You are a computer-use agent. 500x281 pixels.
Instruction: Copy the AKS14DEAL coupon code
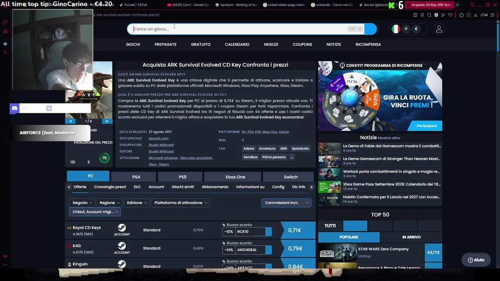(x=268, y=250)
